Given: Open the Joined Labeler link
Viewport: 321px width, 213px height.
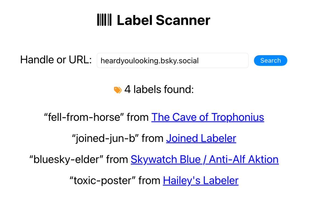Looking at the screenshot, I should coord(201,138).
